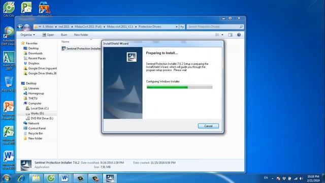The image size is (325, 183).
Task: Click the Explorer Back arrow button
Action: [20, 26]
